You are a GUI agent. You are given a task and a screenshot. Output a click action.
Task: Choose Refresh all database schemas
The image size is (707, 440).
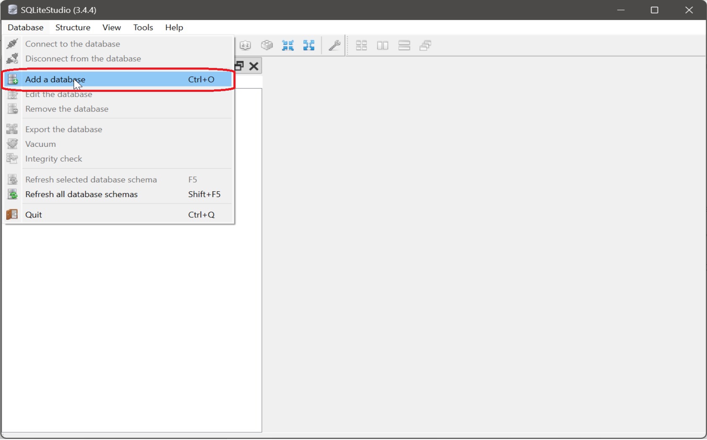click(x=118, y=194)
